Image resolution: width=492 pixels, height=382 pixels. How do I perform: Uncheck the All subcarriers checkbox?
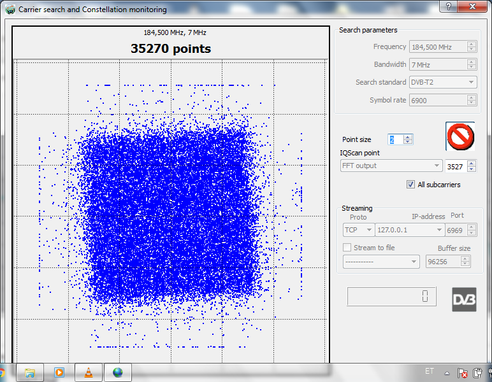[x=411, y=185]
